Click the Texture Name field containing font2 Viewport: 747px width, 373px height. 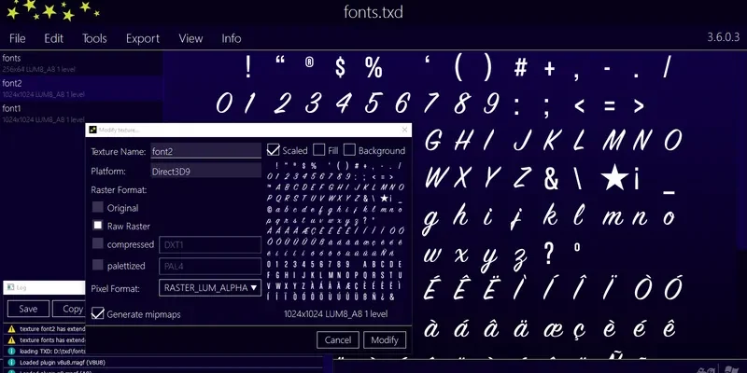[x=205, y=151]
